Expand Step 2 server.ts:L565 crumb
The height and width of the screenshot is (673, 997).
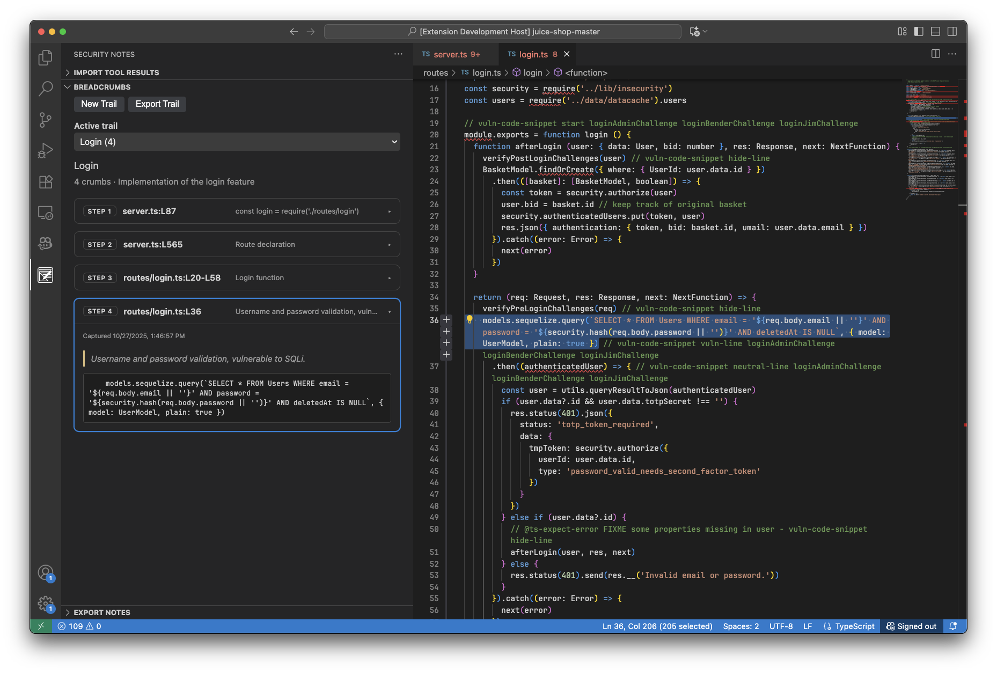pyautogui.click(x=237, y=244)
